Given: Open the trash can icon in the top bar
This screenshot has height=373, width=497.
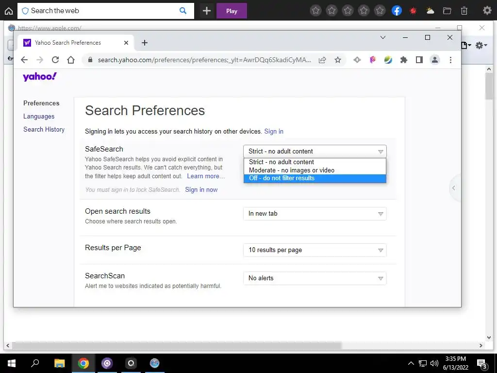Looking at the screenshot, I should coord(464,11).
